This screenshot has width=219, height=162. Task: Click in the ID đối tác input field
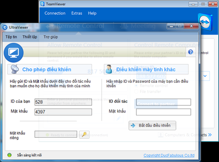click(163, 102)
